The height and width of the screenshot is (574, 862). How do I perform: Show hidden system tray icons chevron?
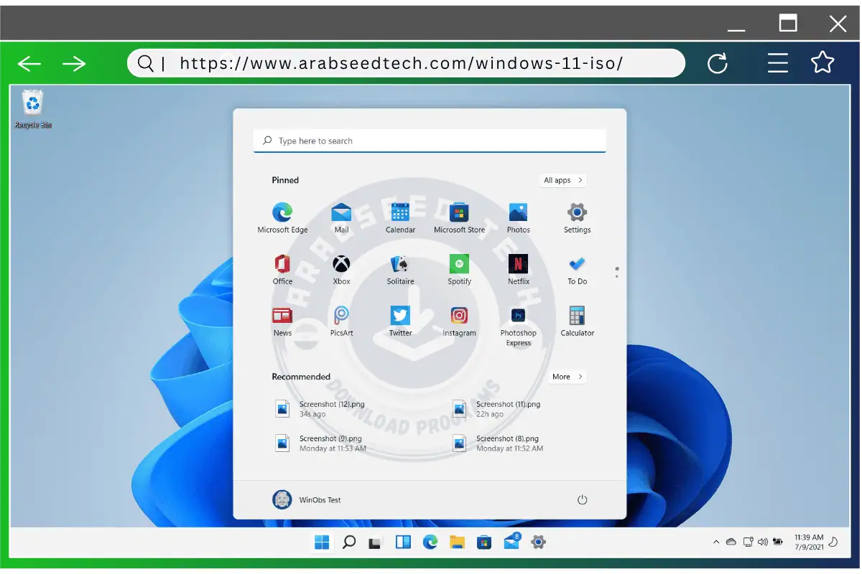click(x=715, y=542)
